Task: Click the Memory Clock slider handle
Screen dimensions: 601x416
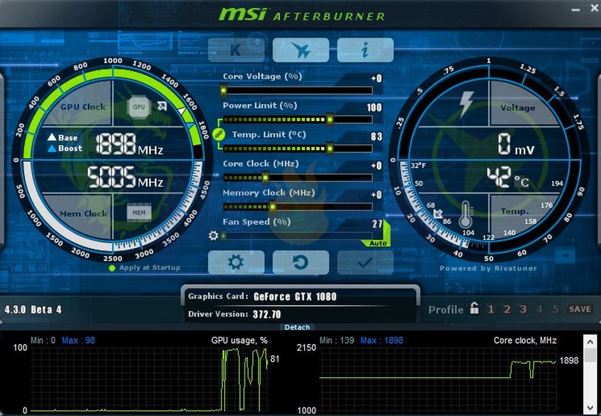Action: click(272, 207)
